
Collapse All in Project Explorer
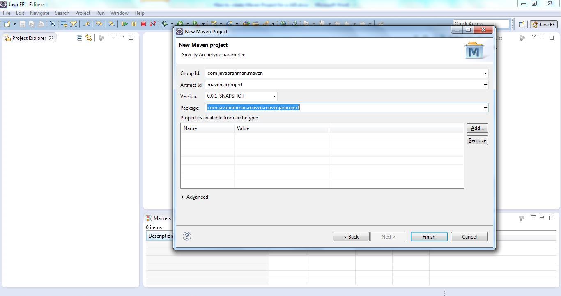coord(80,38)
